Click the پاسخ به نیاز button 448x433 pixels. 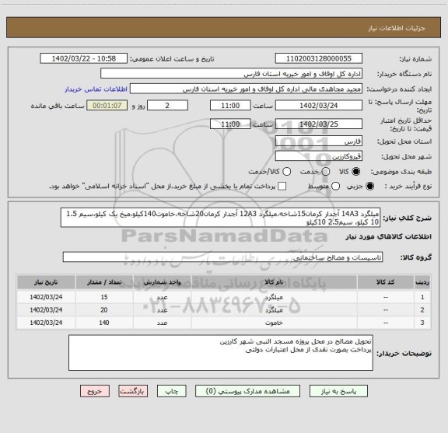(x=338, y=391)
